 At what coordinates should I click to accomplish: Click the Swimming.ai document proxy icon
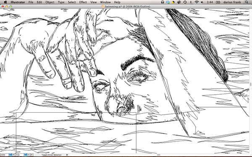click(103, 7)
